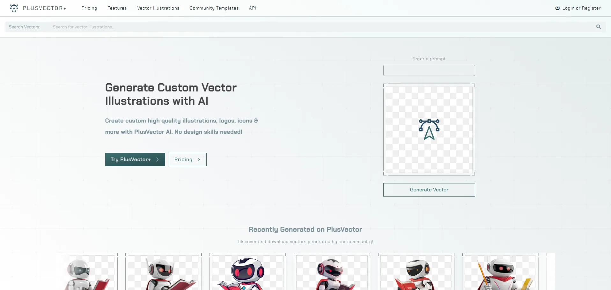
Task: Open Community Templates from the navbar
Action: tap(214, 8)
